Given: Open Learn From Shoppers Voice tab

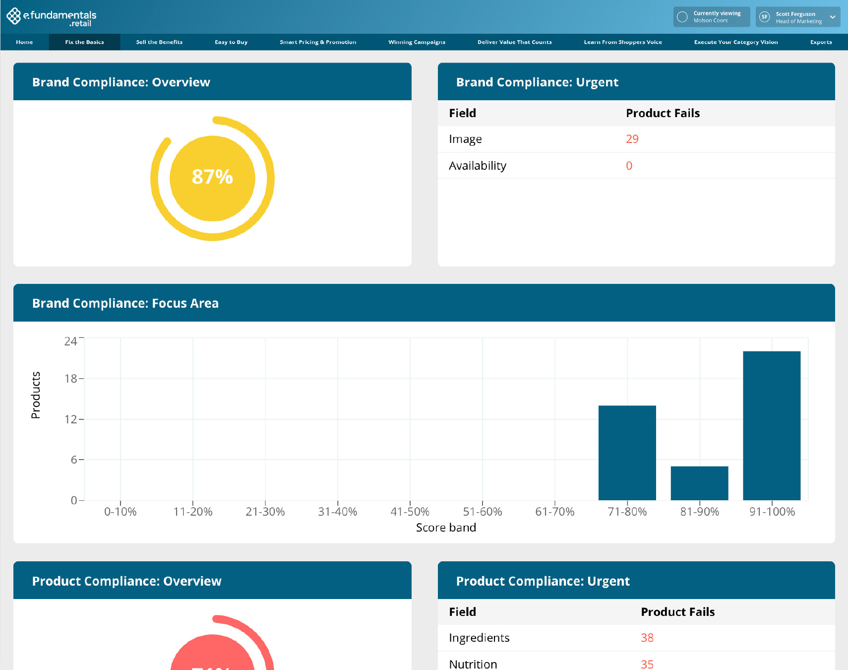Looking at the screenshot, I should point(623,42).
